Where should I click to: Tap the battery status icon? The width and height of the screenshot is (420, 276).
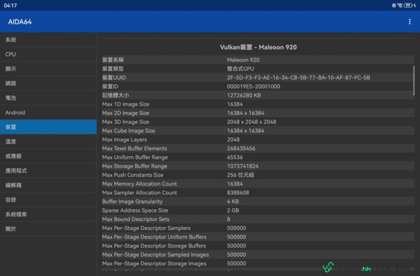(x=408, y=5)
